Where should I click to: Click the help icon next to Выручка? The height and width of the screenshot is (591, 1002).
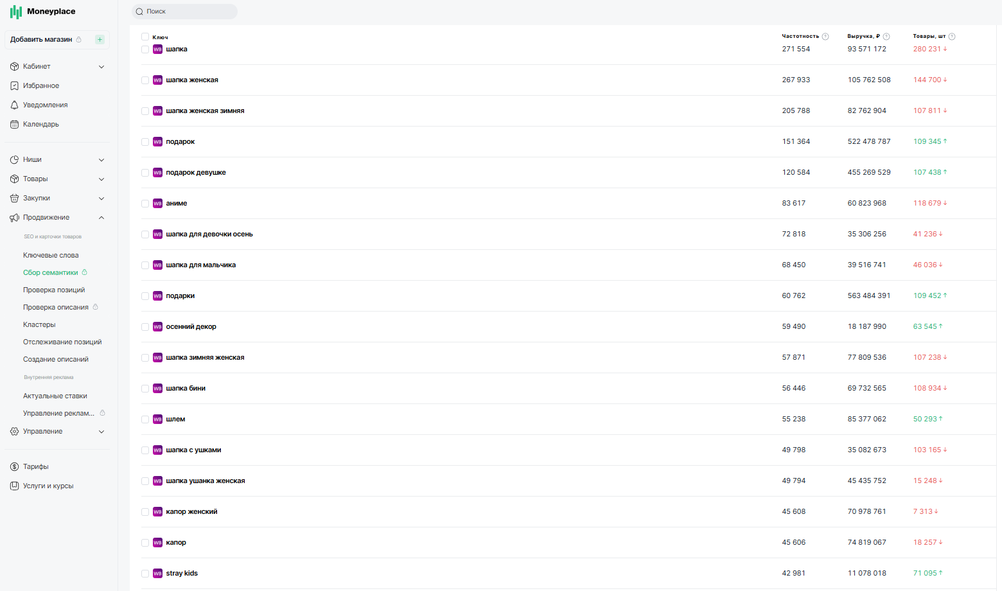pos(886,37)
